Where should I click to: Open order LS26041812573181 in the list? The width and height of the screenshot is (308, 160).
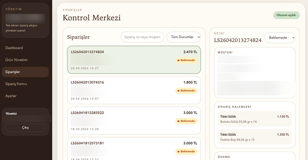134,149
